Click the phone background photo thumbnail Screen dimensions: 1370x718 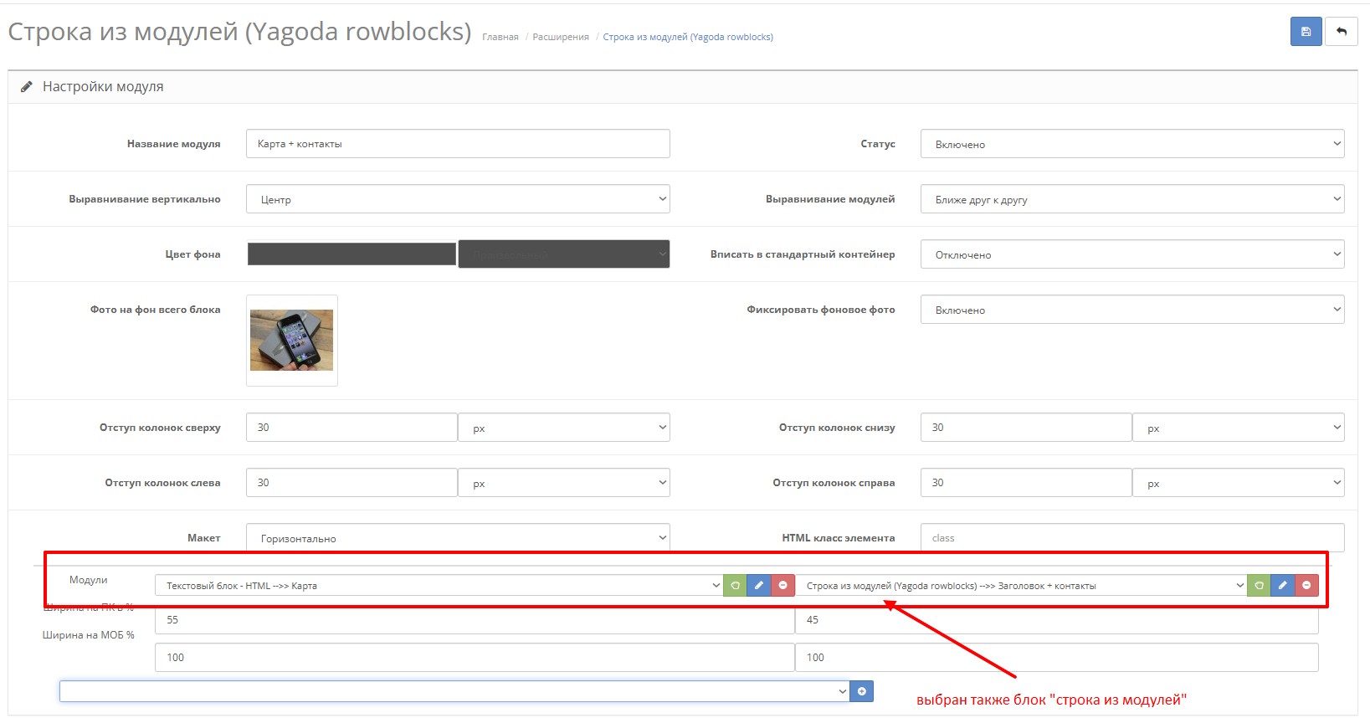coord(291,341)
